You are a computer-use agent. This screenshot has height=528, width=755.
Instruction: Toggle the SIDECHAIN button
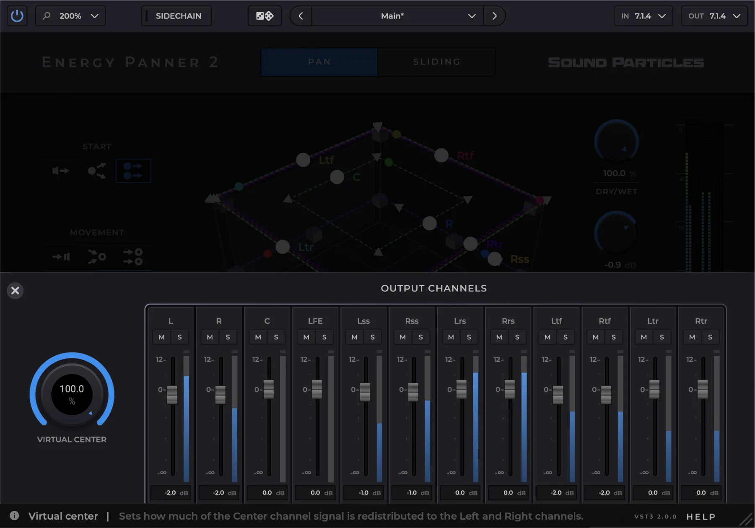click(176, 16)
